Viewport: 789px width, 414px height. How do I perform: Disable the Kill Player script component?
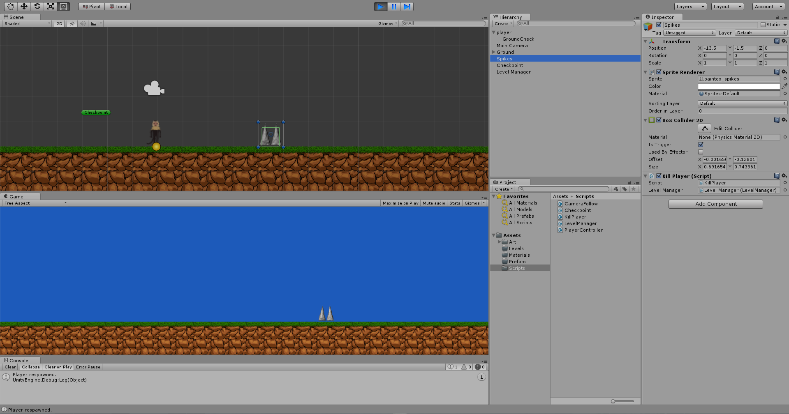click(x=659, y=176)
